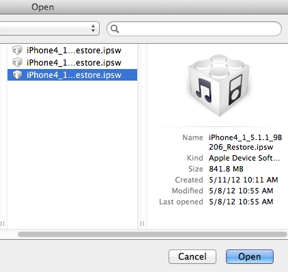Focus the search field

pyautogui.click(x=194, y=29)
